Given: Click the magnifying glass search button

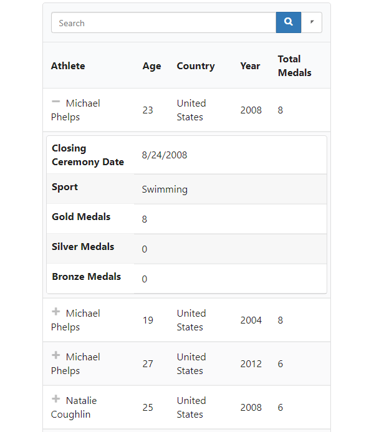Looking at the screenshot, I should click(x=288, y=22).
